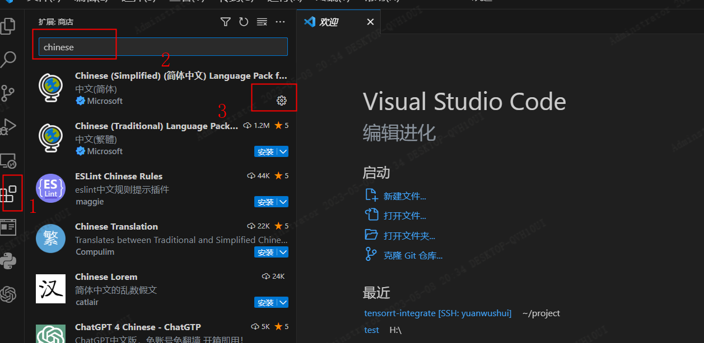
Task: Click the Chinese Lorem 汉 icon
Action: pyautogui.click(x=51, y=289)
